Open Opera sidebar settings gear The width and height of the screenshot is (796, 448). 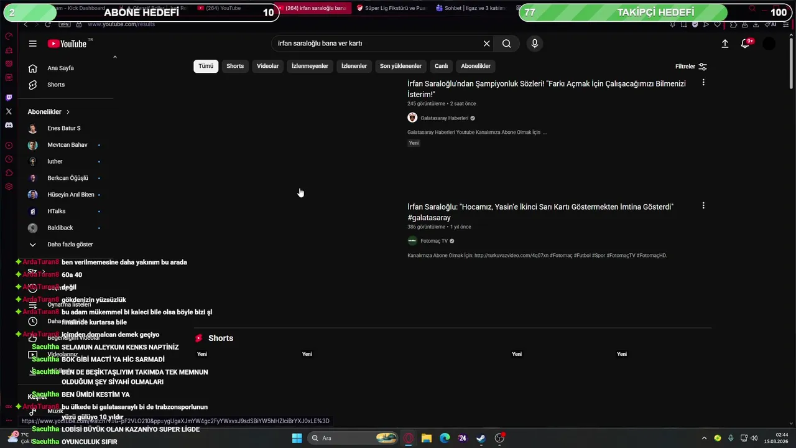pos(9,187)
